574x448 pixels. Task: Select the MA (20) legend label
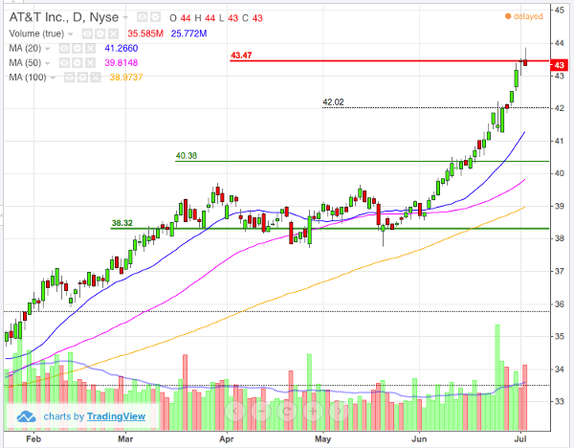click(x=25, y=49)
